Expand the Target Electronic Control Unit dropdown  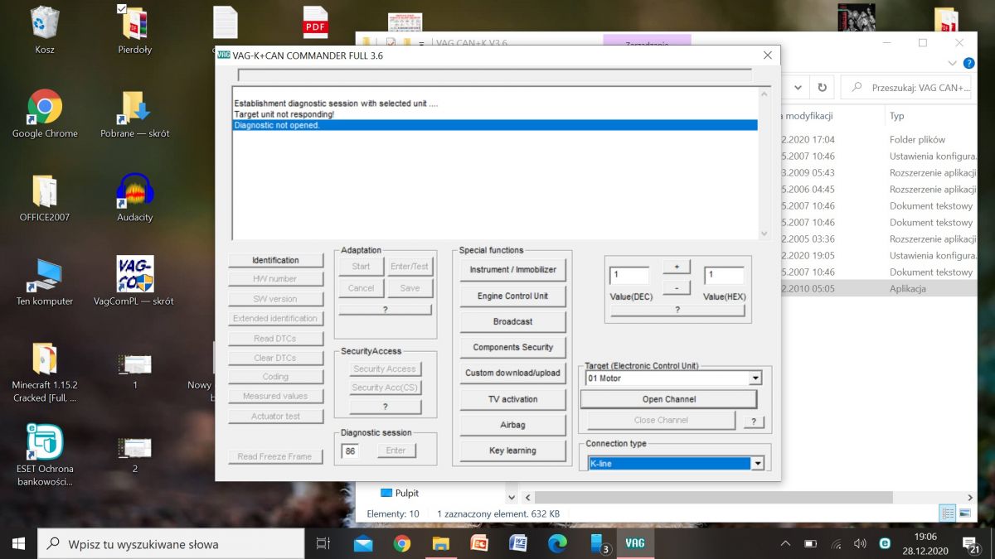coord(755,378)
